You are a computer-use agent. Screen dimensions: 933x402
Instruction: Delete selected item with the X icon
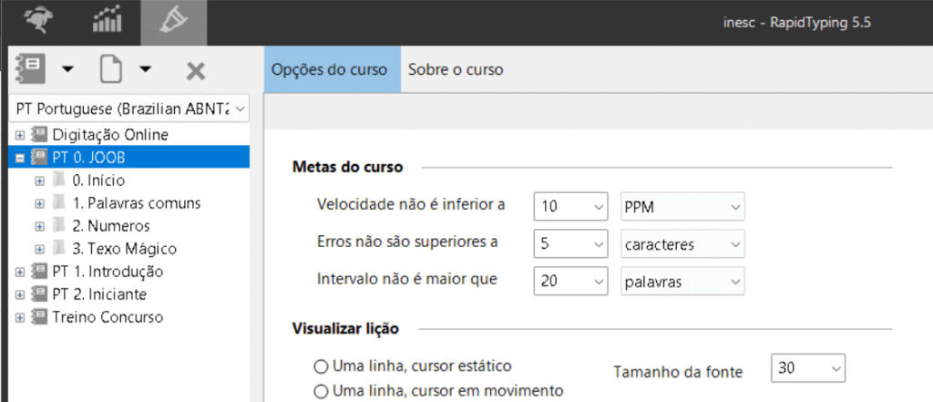tap(195, 70)
